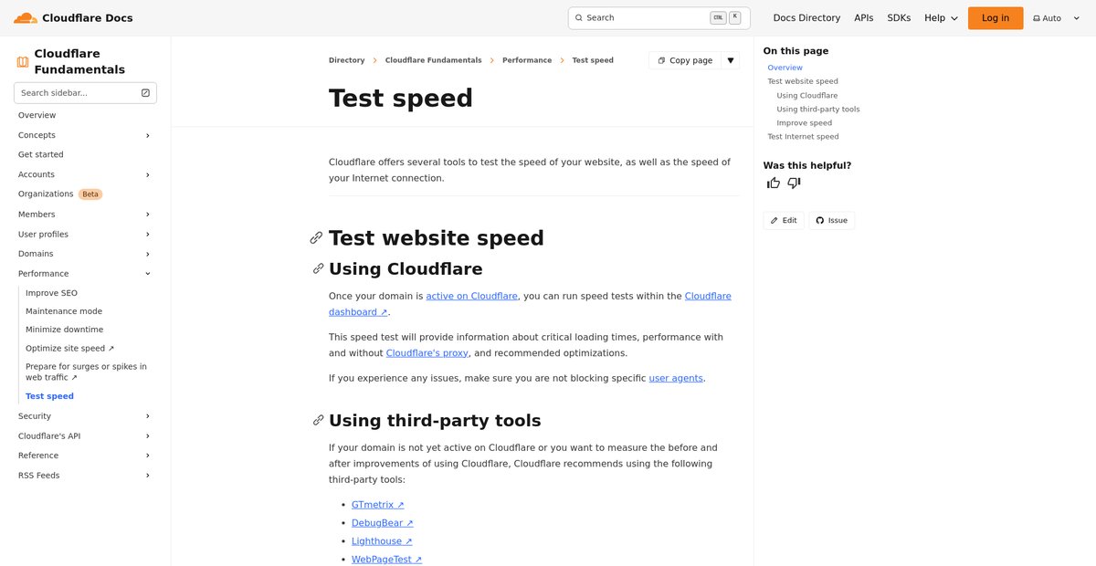Click the GitHub Issue button
1096x566 pixels.
click(832, 220)
